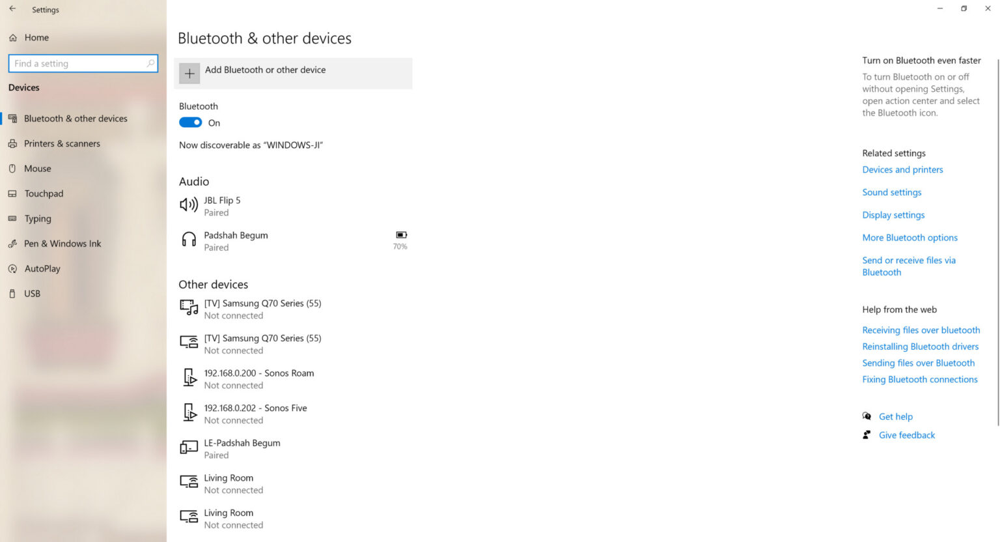Click the Give feedback link
1000x542 pixels.
point(906,435)
